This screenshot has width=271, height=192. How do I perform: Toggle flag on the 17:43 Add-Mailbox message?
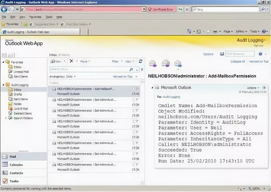pyautogui.click(x=137, y=89)
